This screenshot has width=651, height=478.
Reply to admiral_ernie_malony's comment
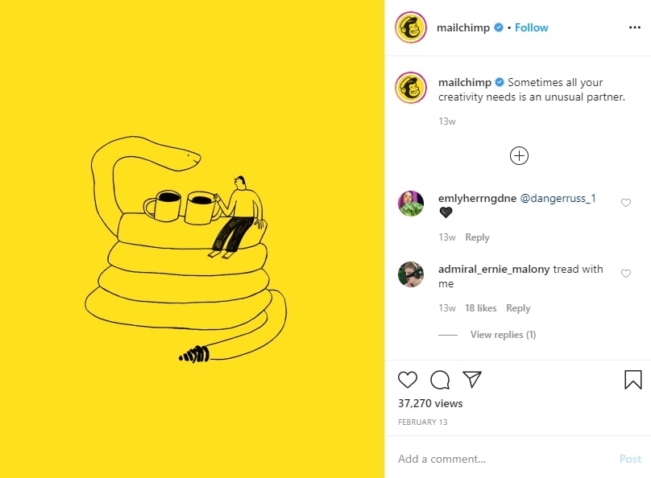518,308
